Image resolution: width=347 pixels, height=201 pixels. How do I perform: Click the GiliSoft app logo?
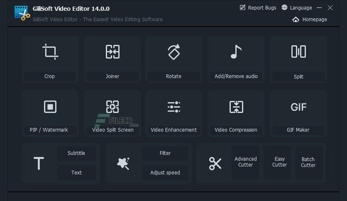[x=22, y=13]
